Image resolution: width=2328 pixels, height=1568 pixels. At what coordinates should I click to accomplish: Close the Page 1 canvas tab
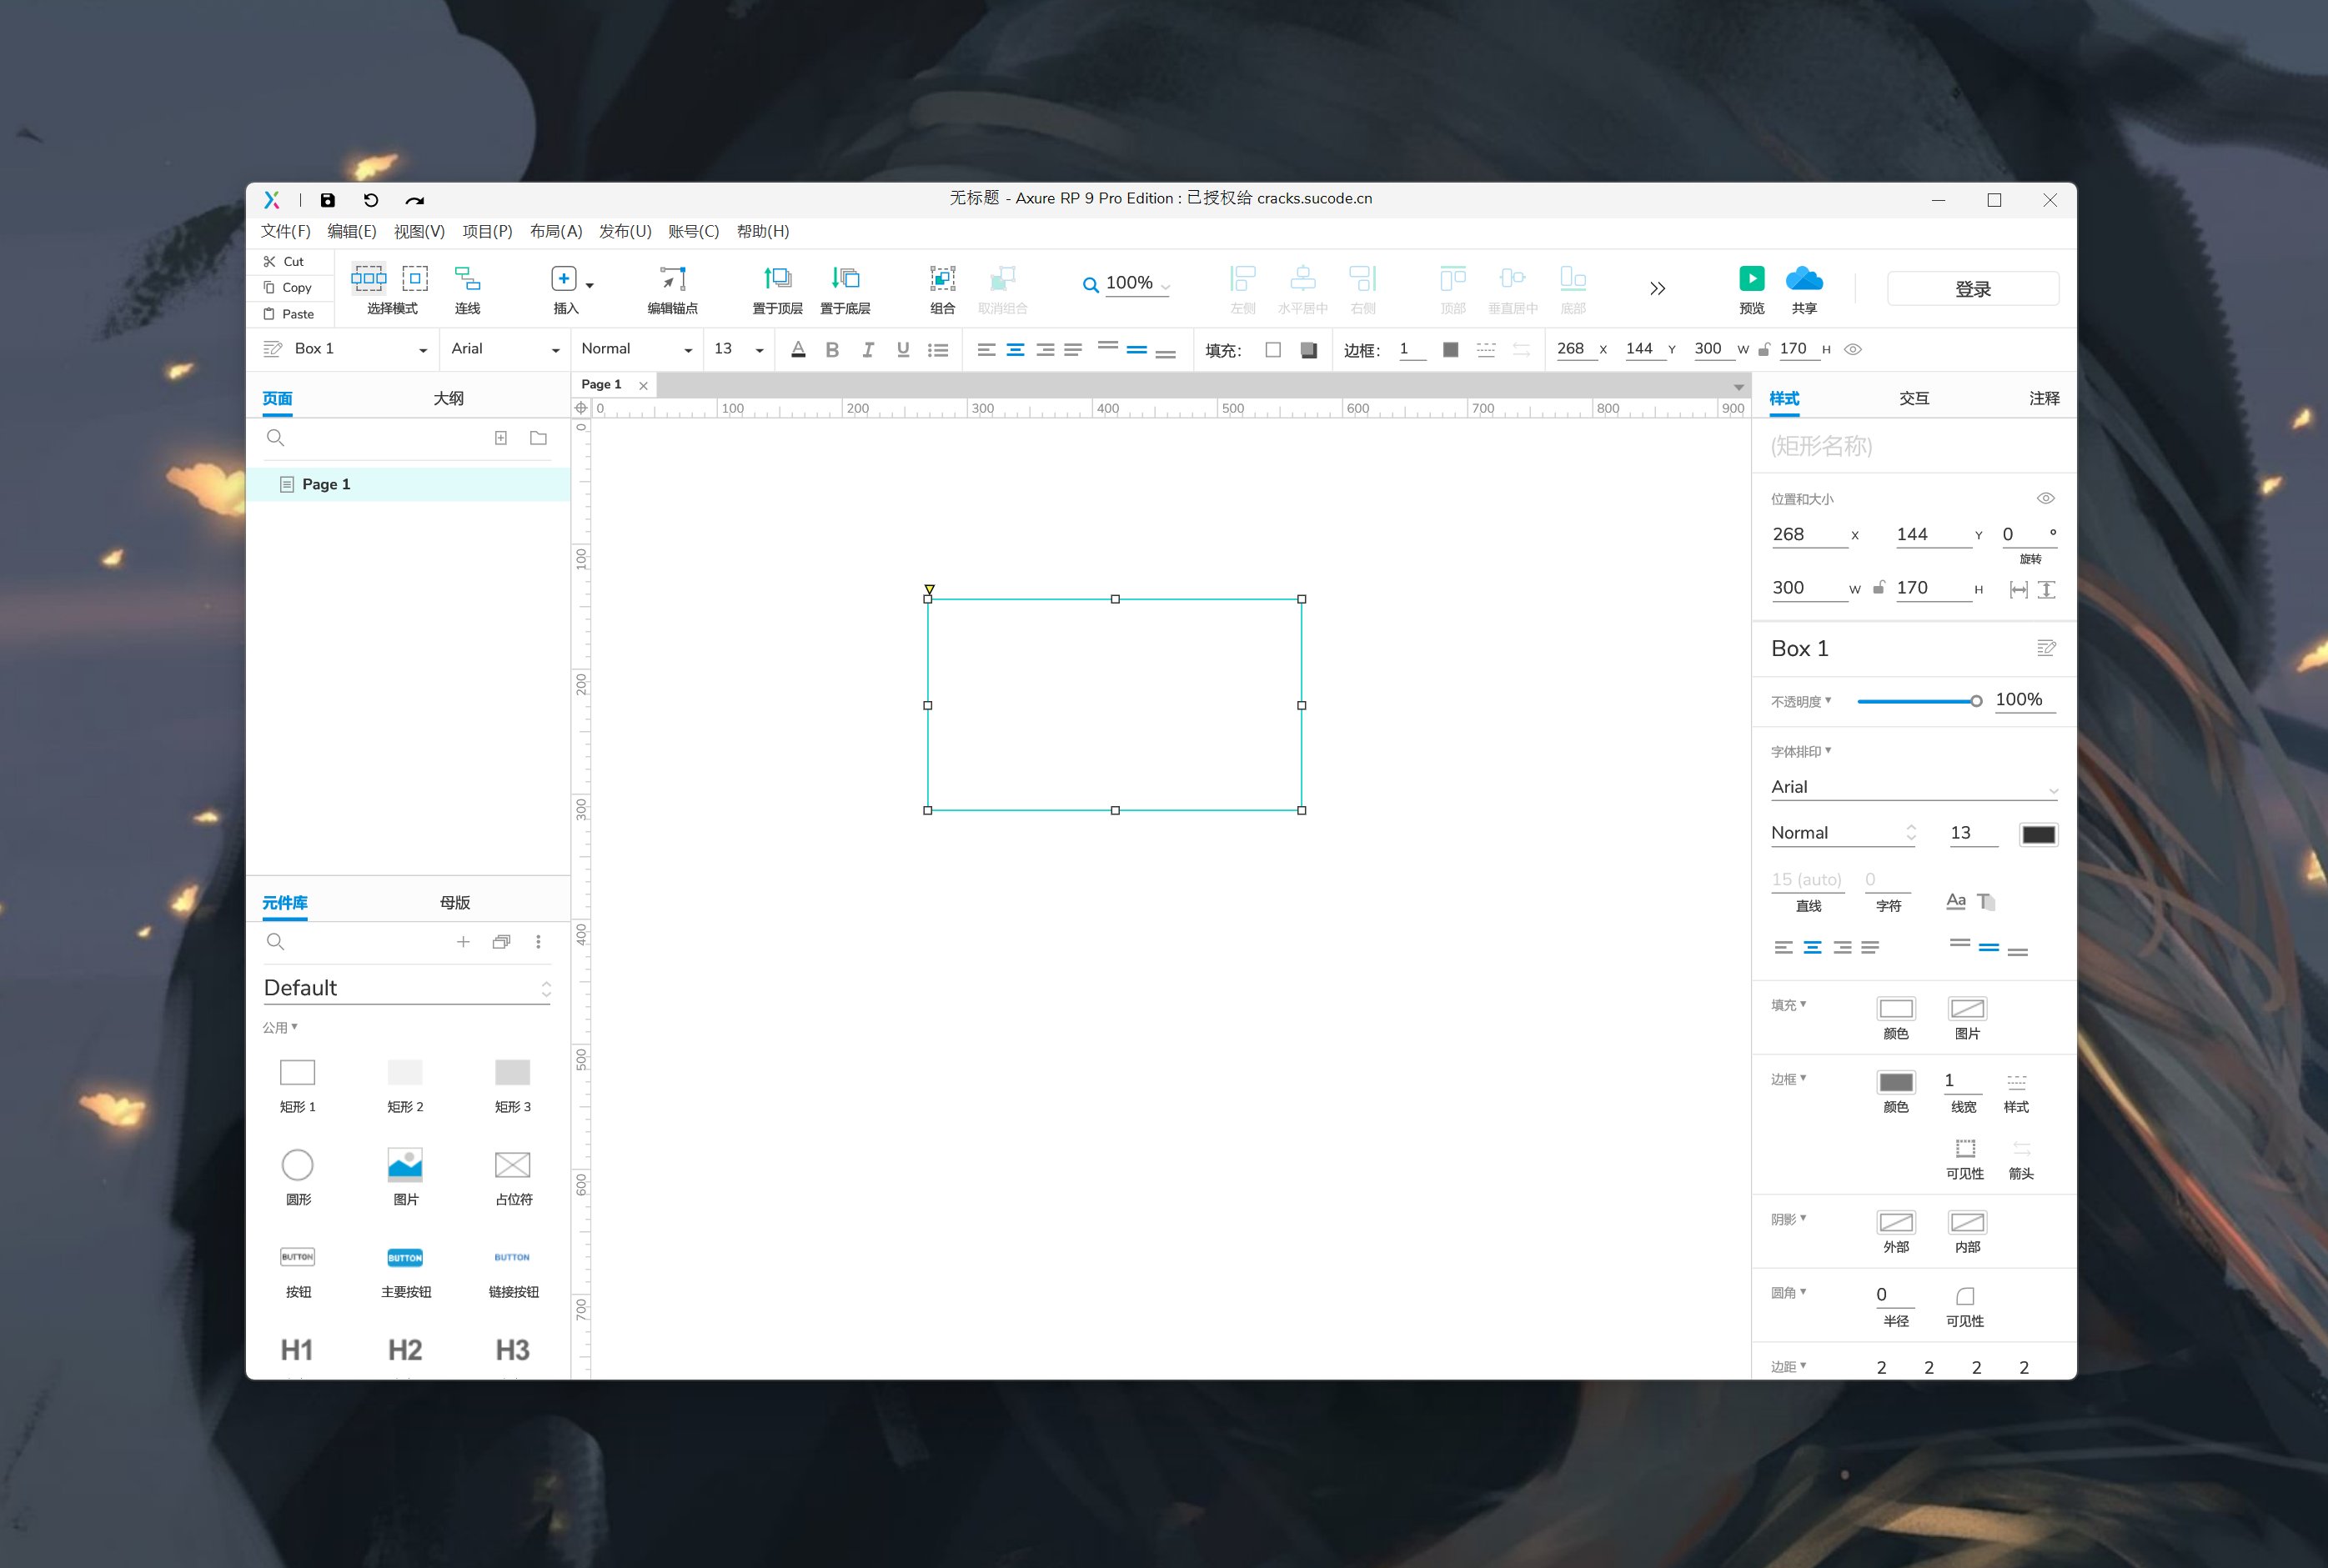point(643,385)
